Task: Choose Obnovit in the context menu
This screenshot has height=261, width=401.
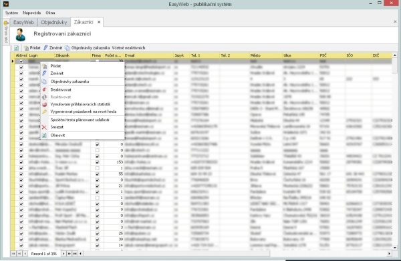Action: [82, 135]
